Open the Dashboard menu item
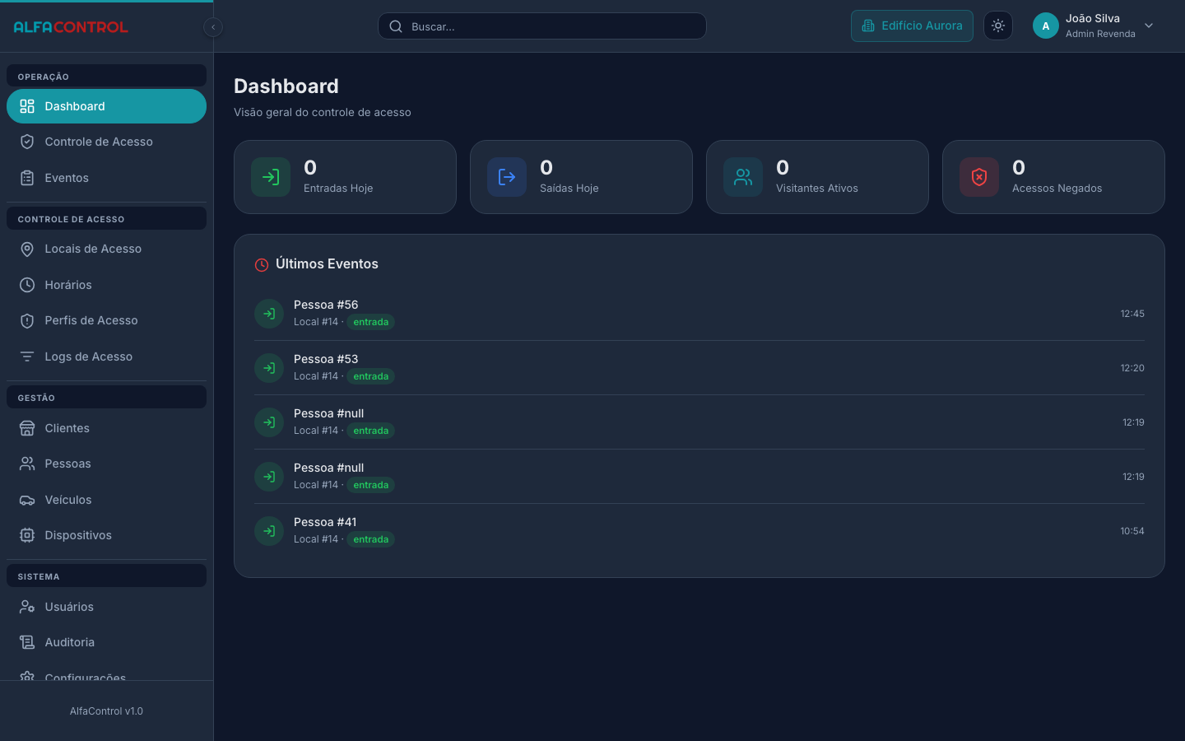Viewport: 1185px width, 741px height. click(106, 106)
